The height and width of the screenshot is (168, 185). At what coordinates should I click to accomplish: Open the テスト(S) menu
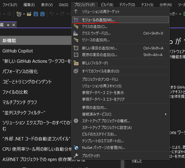(x=147, y=5)
